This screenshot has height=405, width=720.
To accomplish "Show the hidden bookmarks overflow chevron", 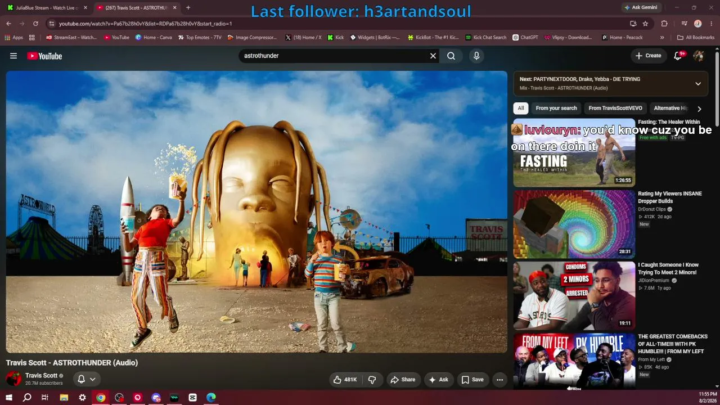I will pyautogui.click(x=662, y=38).
